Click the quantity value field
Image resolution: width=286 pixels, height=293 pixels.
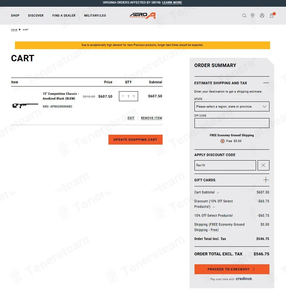[x=128, y=96]
